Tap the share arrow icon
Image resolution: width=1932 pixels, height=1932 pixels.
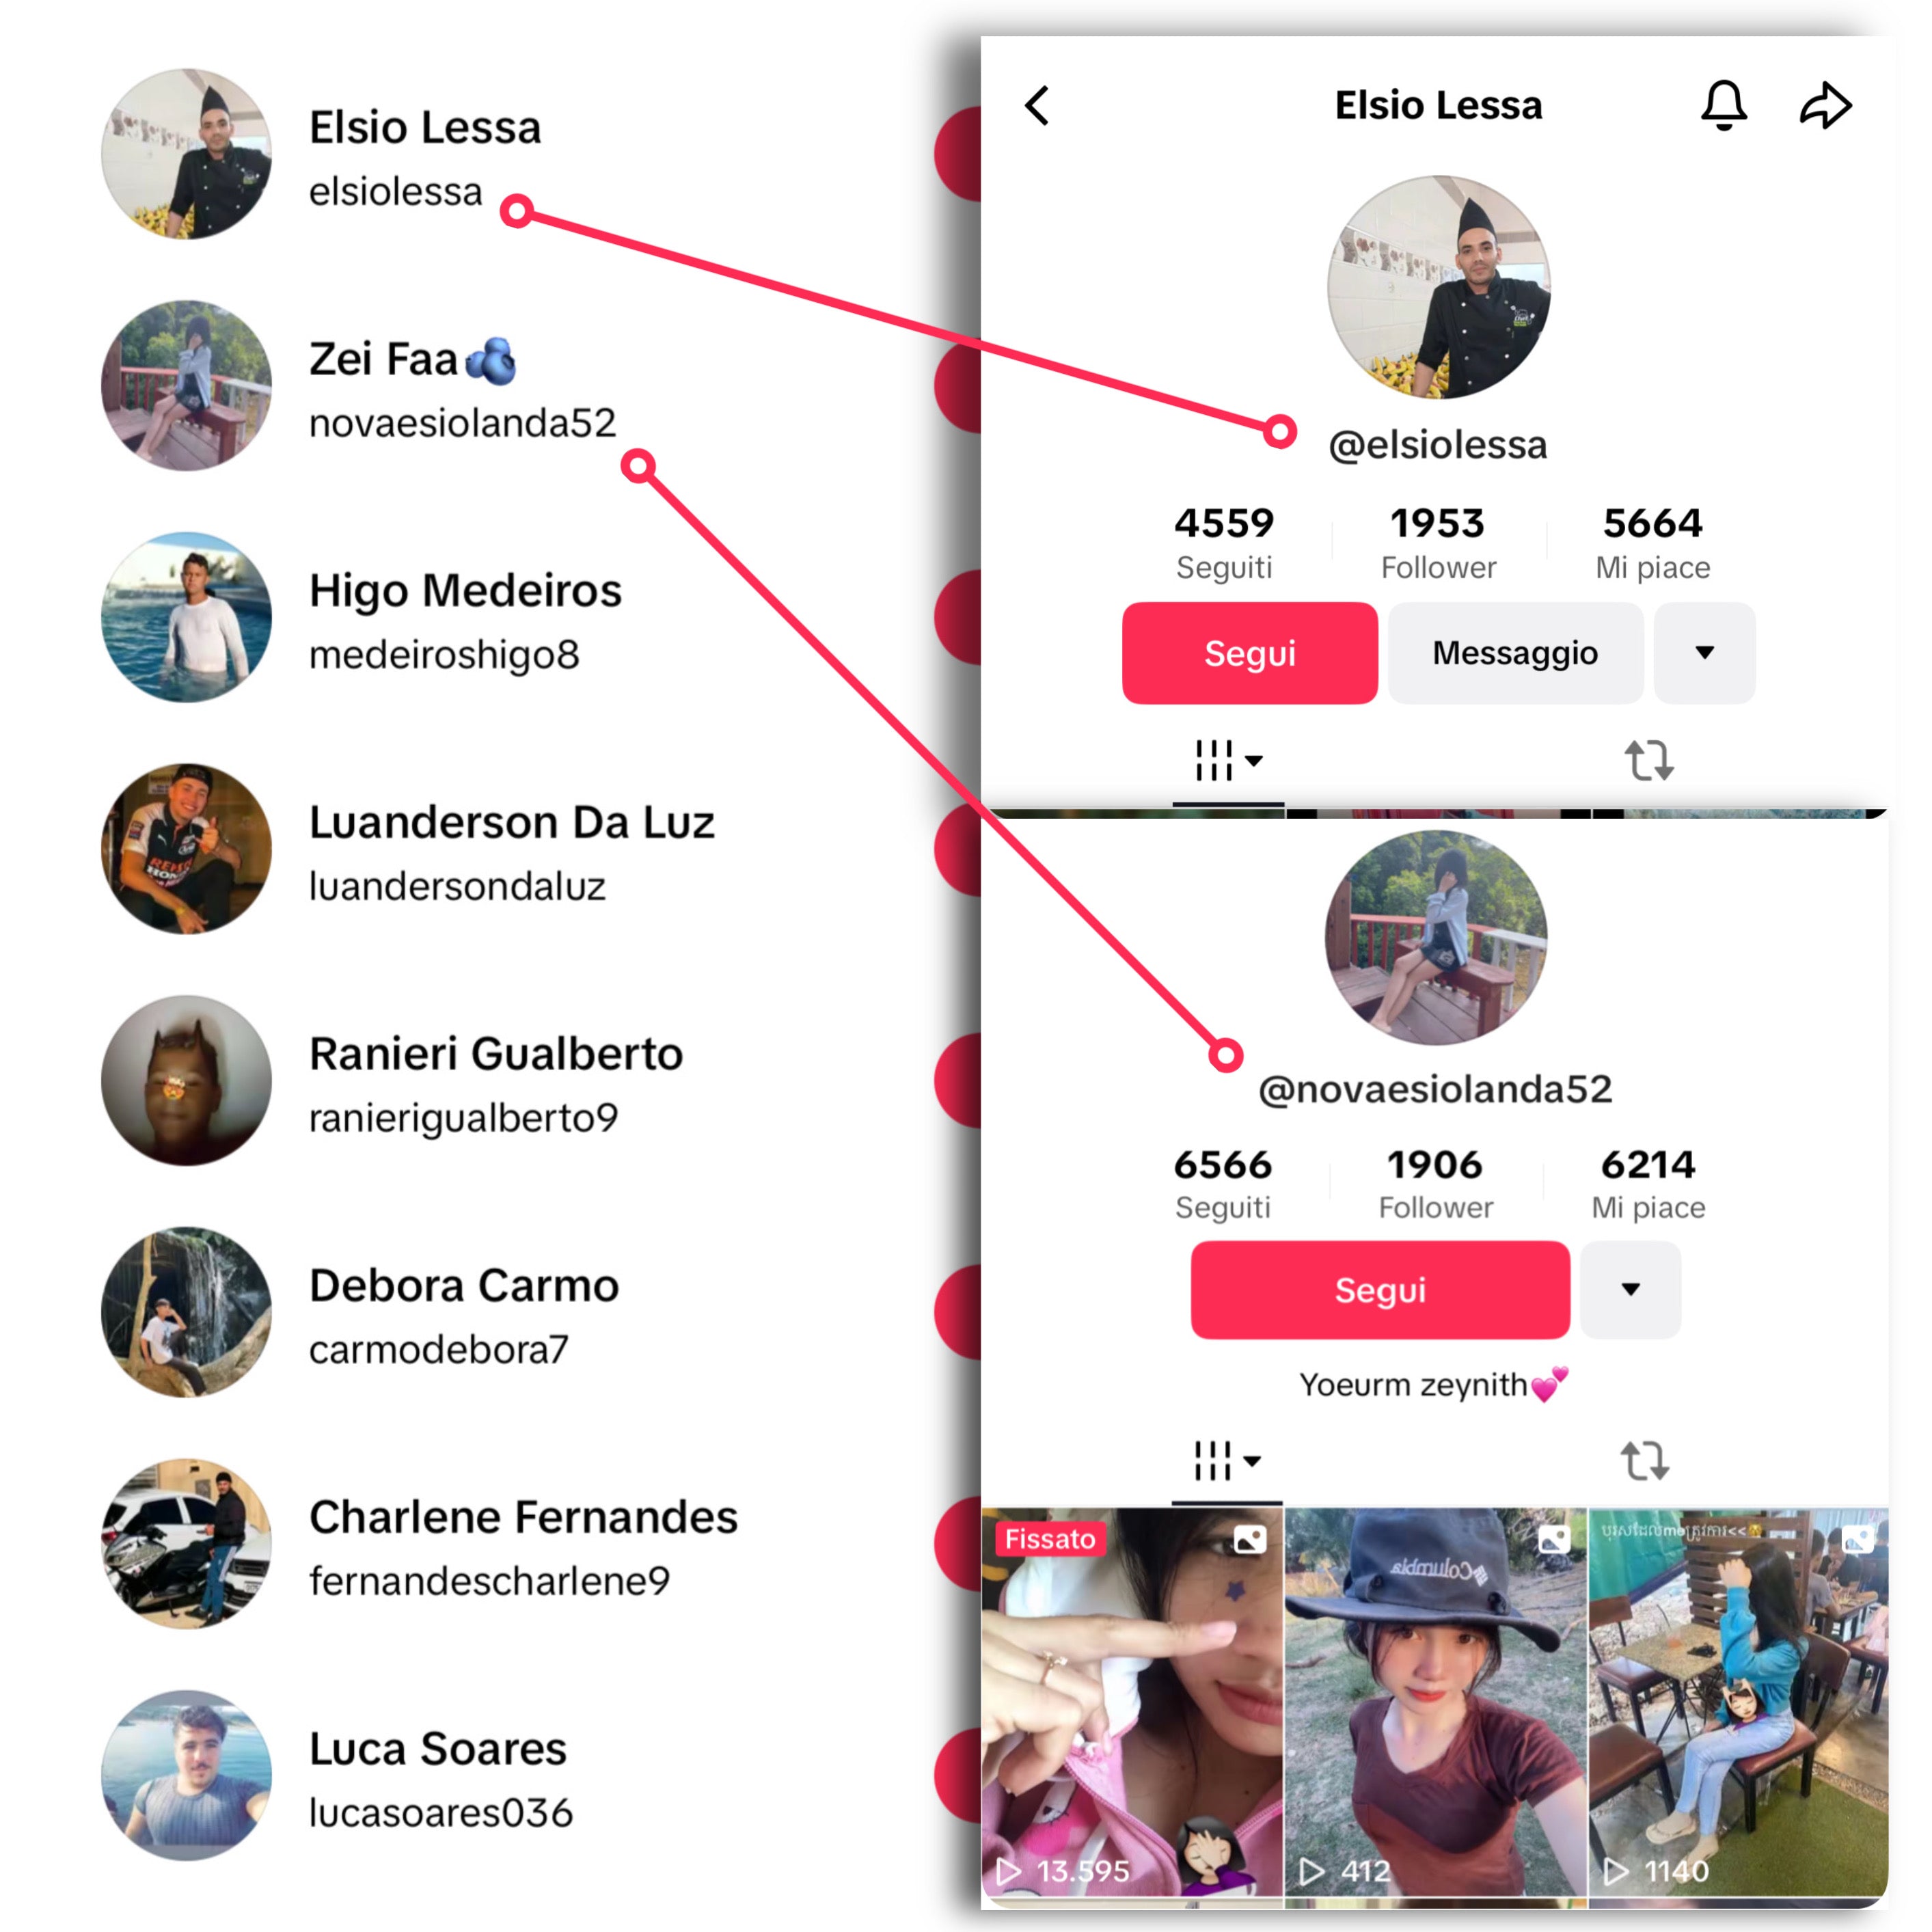click(x=1826, y=105)
